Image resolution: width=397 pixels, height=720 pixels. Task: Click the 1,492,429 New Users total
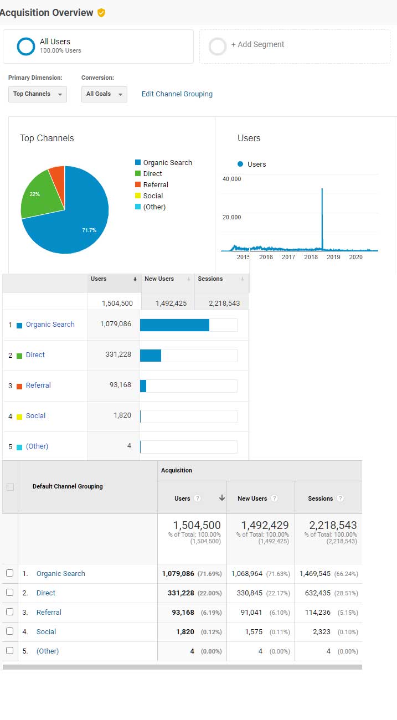click(x=265, y=525)
